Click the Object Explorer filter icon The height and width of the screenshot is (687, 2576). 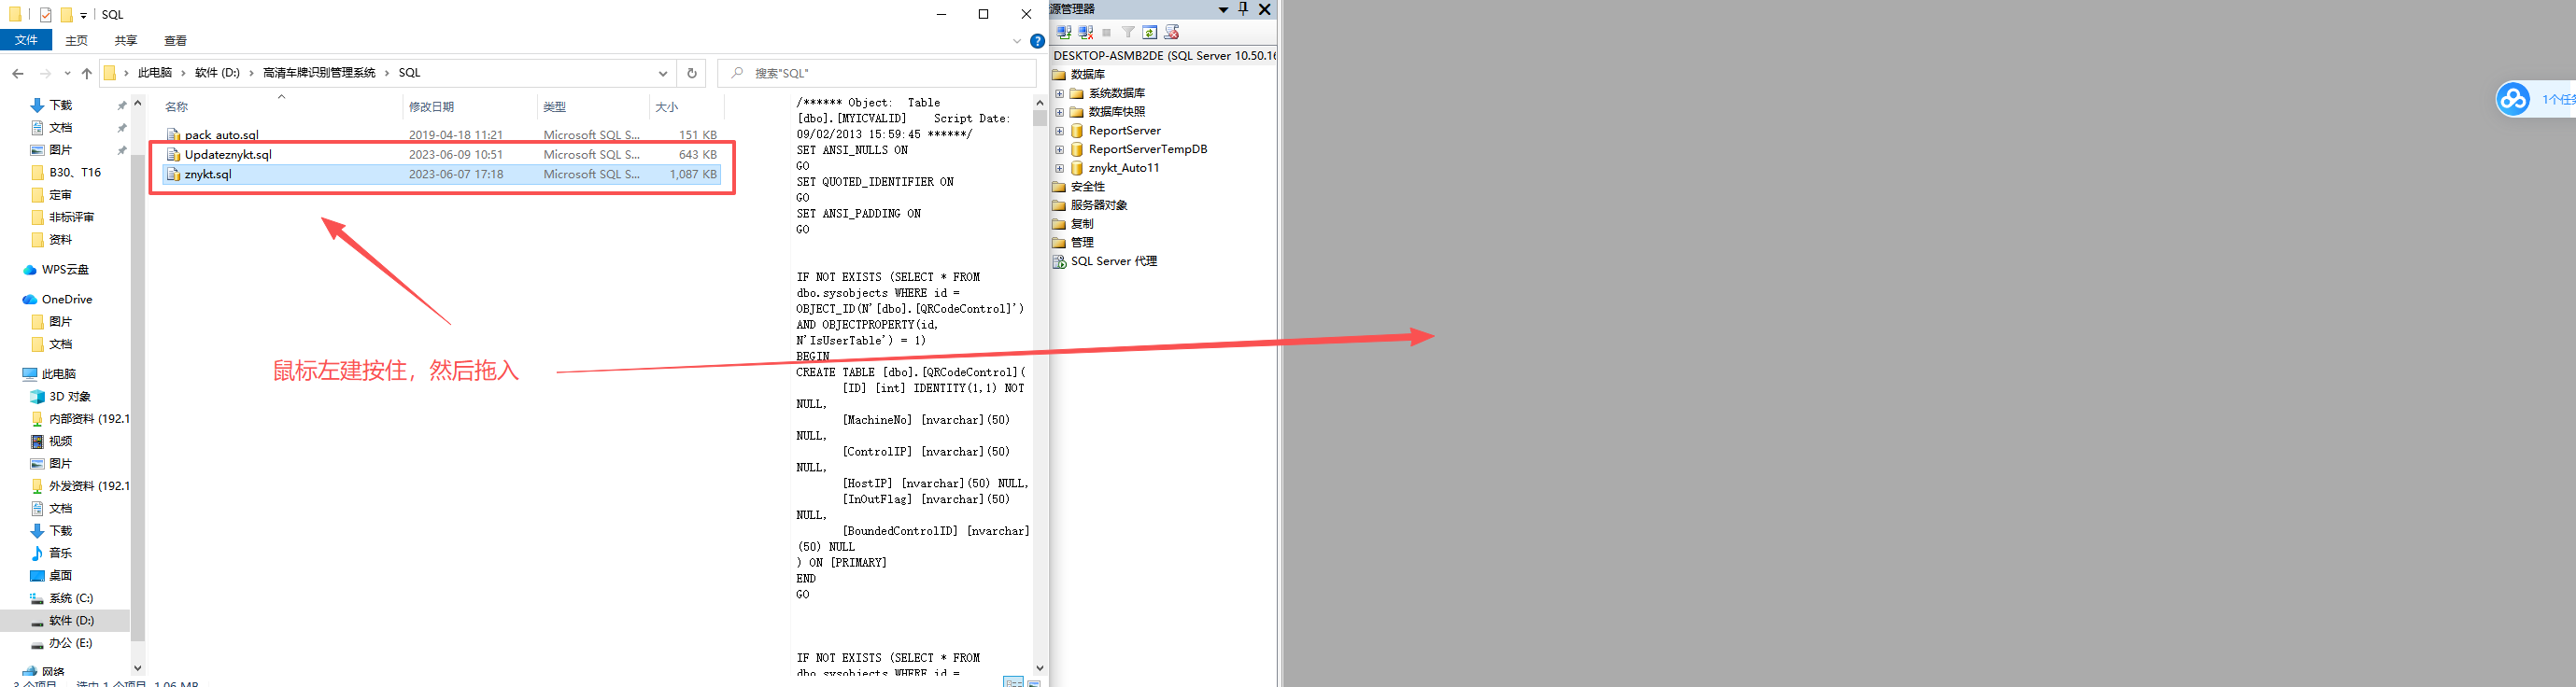[x=1128, y=32]
